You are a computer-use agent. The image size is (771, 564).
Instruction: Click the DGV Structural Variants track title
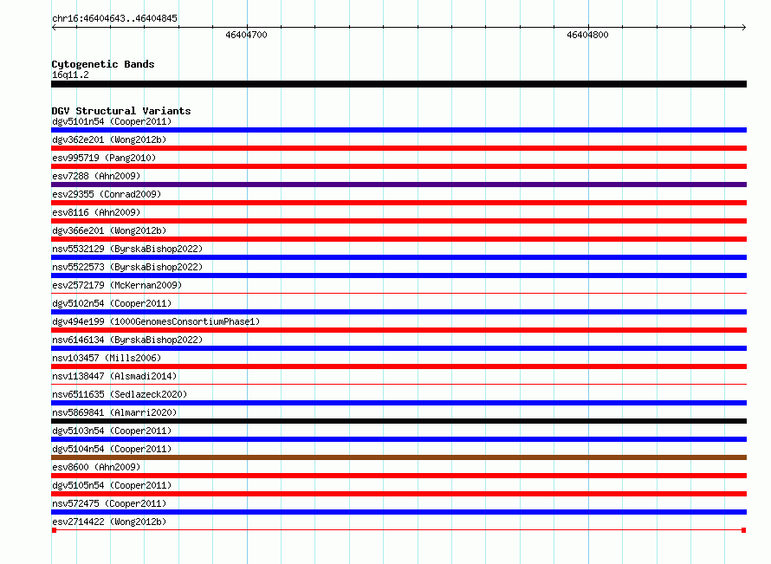click(121, 111)
